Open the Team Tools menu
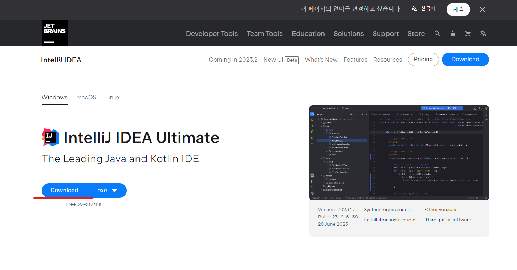This screenshot has height=270, width=517. click(265, 34)
